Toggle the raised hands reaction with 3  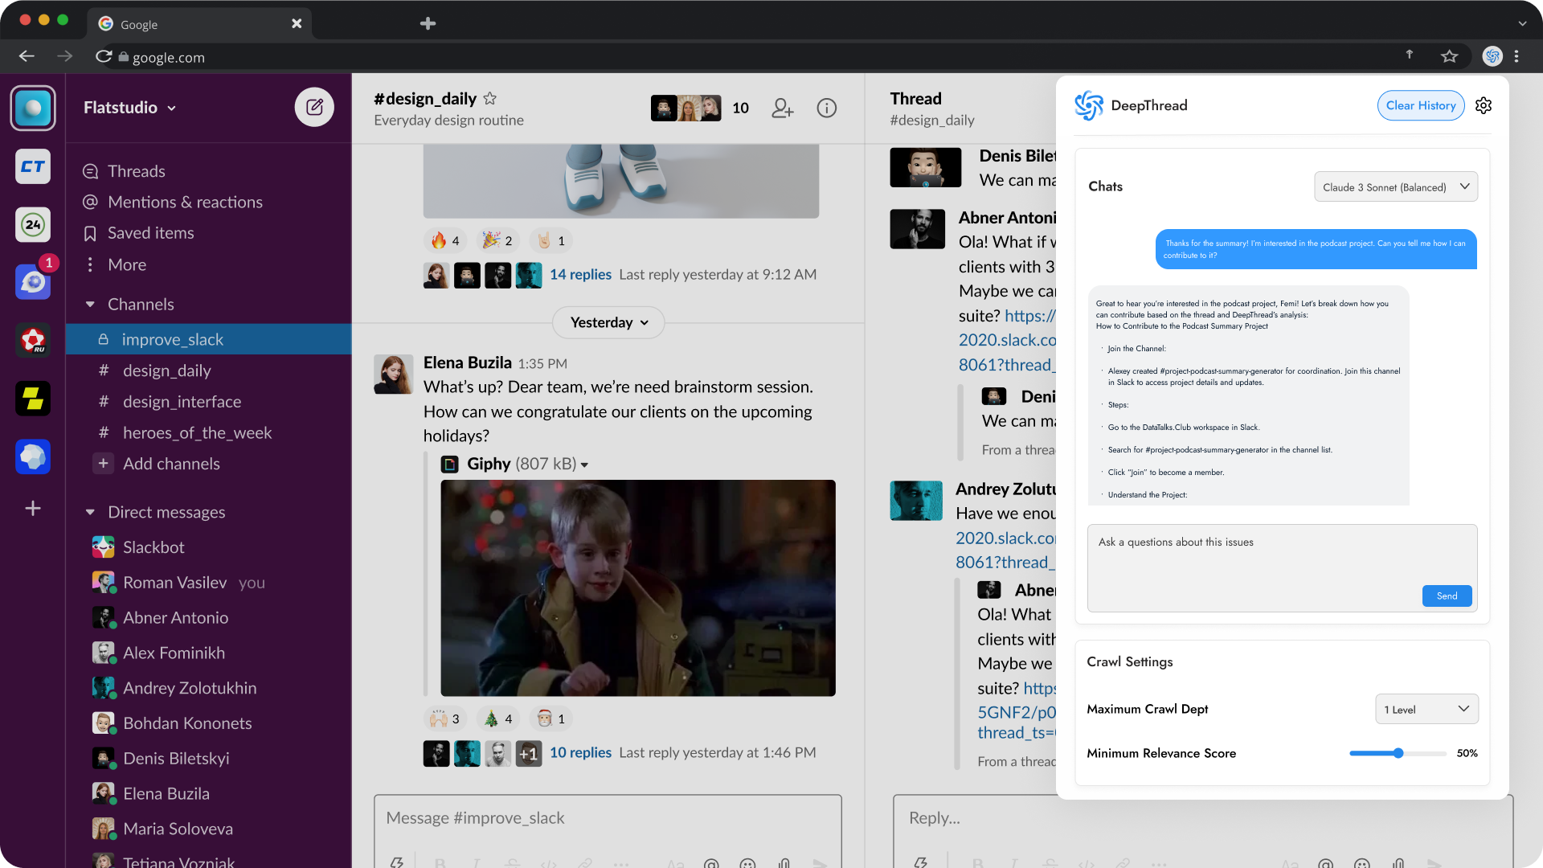click(445, 719)
